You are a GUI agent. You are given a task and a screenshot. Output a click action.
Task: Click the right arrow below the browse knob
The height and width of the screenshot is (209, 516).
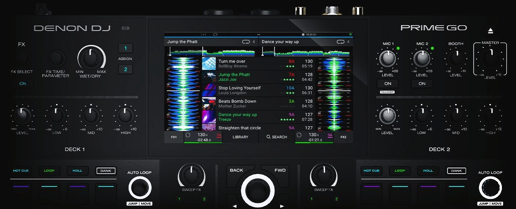pyautogui.click(x=282, y=206)
